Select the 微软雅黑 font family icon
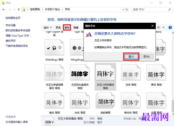Image resolution: width=174 pixels, height=126 pixels. click(x=105, y=100)
